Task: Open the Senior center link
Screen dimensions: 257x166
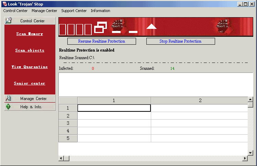Action: 30,83
